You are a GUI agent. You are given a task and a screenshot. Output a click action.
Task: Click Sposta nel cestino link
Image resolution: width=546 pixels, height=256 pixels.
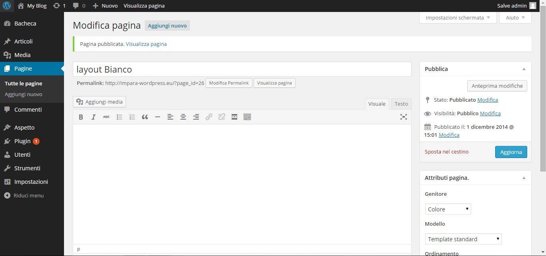click(446, 152)
